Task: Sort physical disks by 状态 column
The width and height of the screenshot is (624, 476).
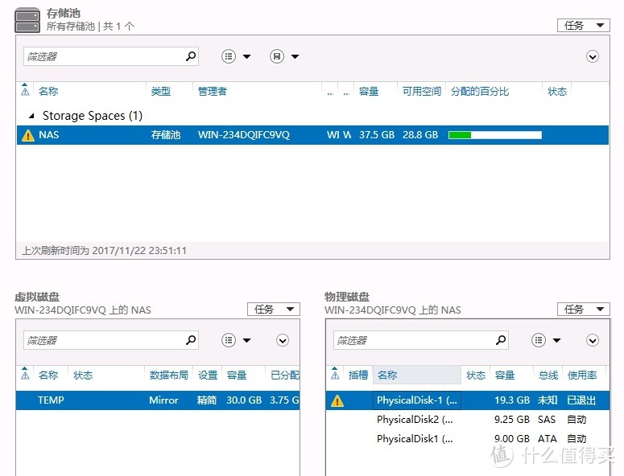Action: (x=476, y=375)
